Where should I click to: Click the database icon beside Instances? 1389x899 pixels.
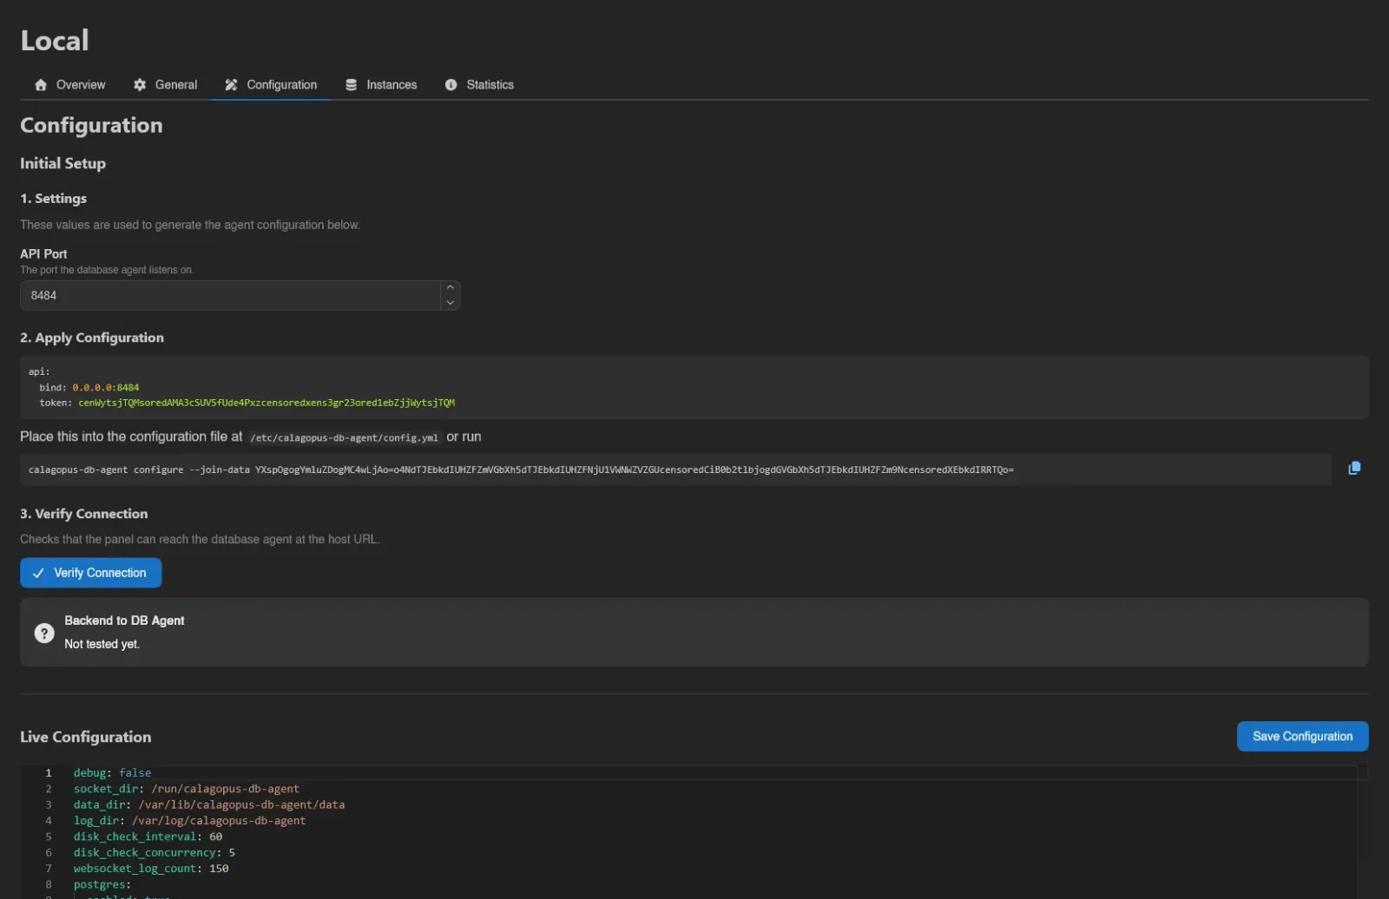(x=352, y=85)
